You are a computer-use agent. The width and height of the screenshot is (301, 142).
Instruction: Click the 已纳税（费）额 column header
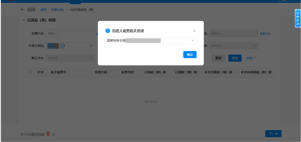click(155, 72)
